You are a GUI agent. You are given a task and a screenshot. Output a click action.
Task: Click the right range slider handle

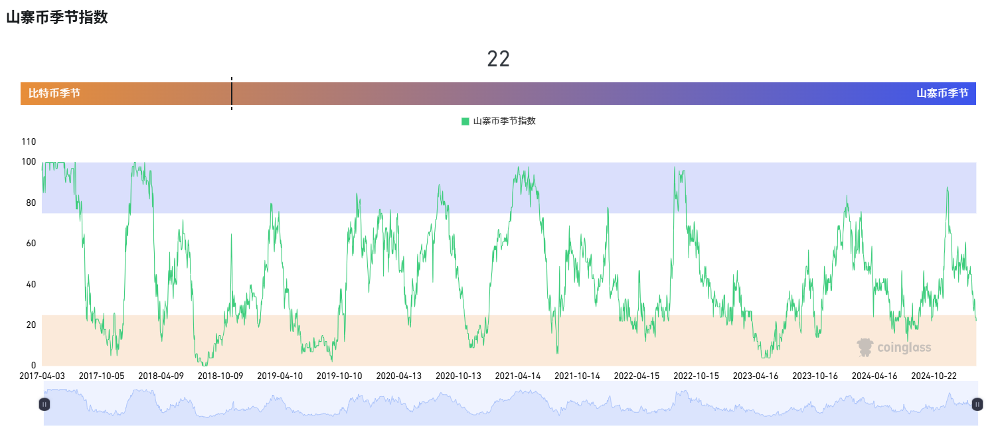(x=977, y=404)
